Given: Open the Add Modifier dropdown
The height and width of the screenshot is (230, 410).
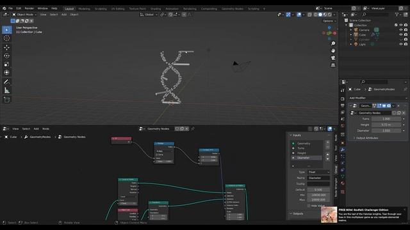Looking at the screenshot, I should (378, 98).
